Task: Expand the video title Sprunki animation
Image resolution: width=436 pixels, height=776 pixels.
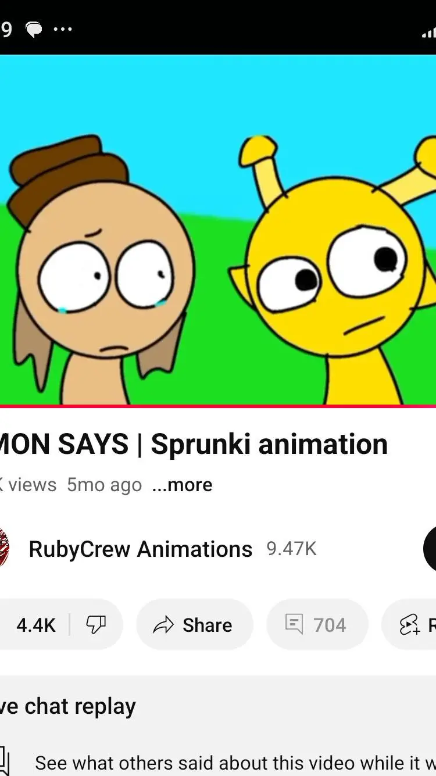Action: click(x=194, y=445)
